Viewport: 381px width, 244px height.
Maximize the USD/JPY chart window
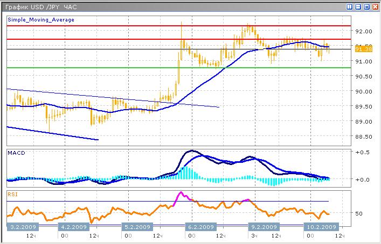pos(366,6)
